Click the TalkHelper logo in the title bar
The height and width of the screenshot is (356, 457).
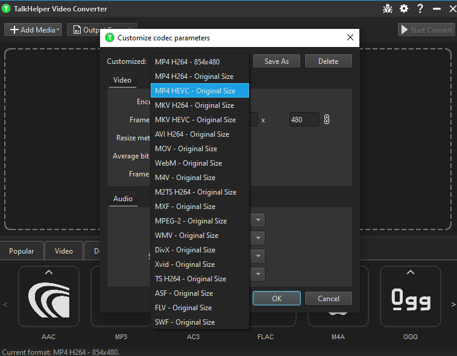pyautogui.click(x=6, y=8)
